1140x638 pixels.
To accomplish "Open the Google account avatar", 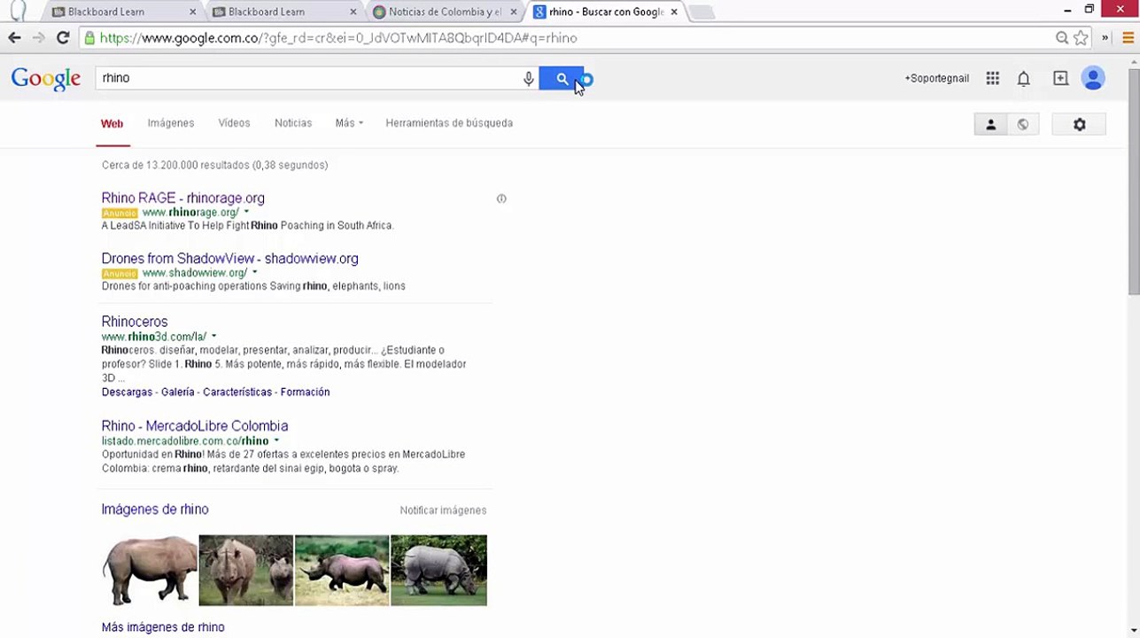I will 1093,78.
